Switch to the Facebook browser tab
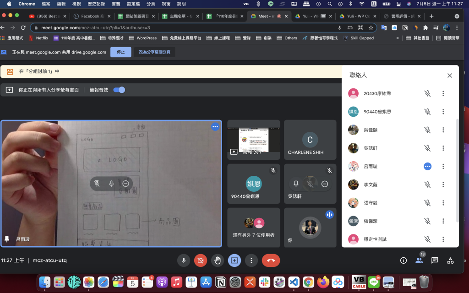The width and height of the screenshot is (469, 293). pyautogui.click(x=93, y=16)
